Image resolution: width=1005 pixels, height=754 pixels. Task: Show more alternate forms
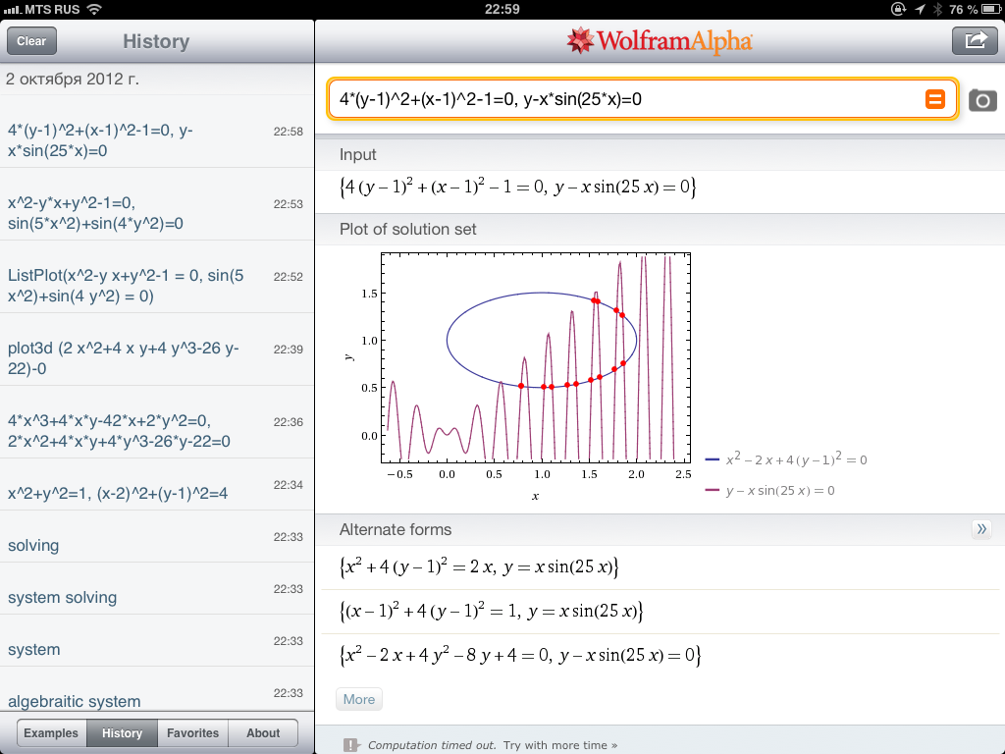point(358,699)
